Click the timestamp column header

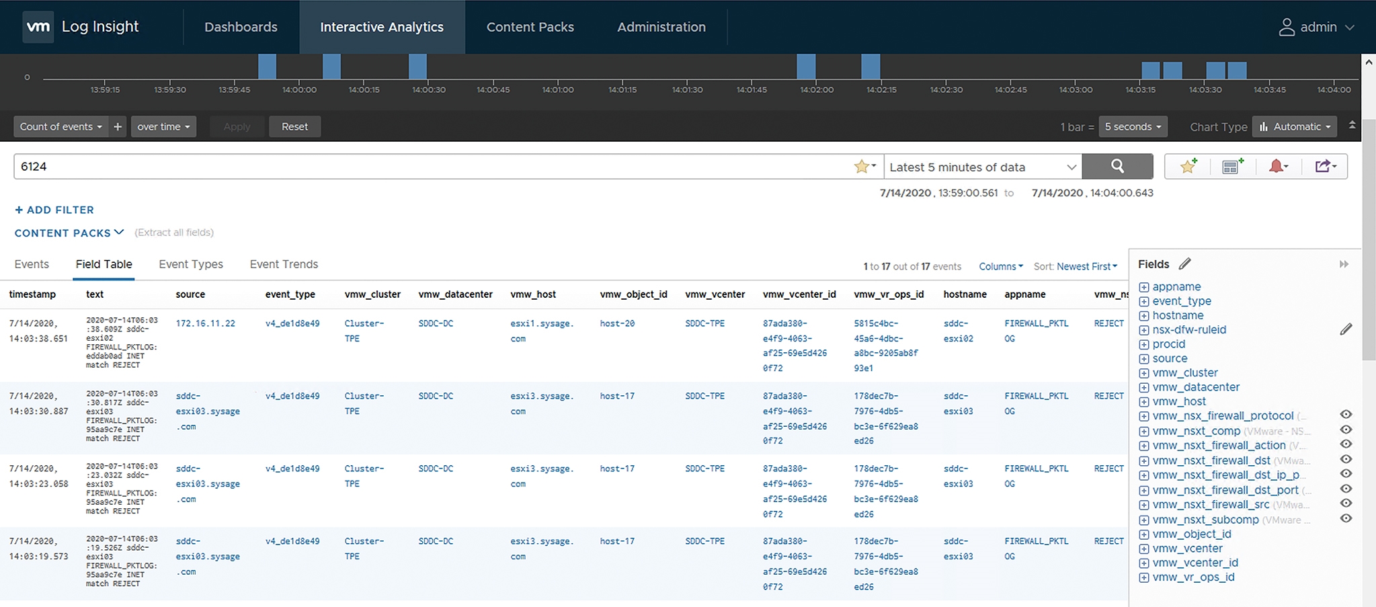click(x=32, y=294)
